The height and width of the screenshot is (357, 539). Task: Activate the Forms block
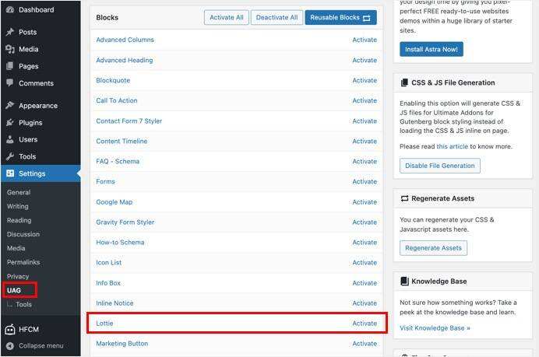[365, 181]
